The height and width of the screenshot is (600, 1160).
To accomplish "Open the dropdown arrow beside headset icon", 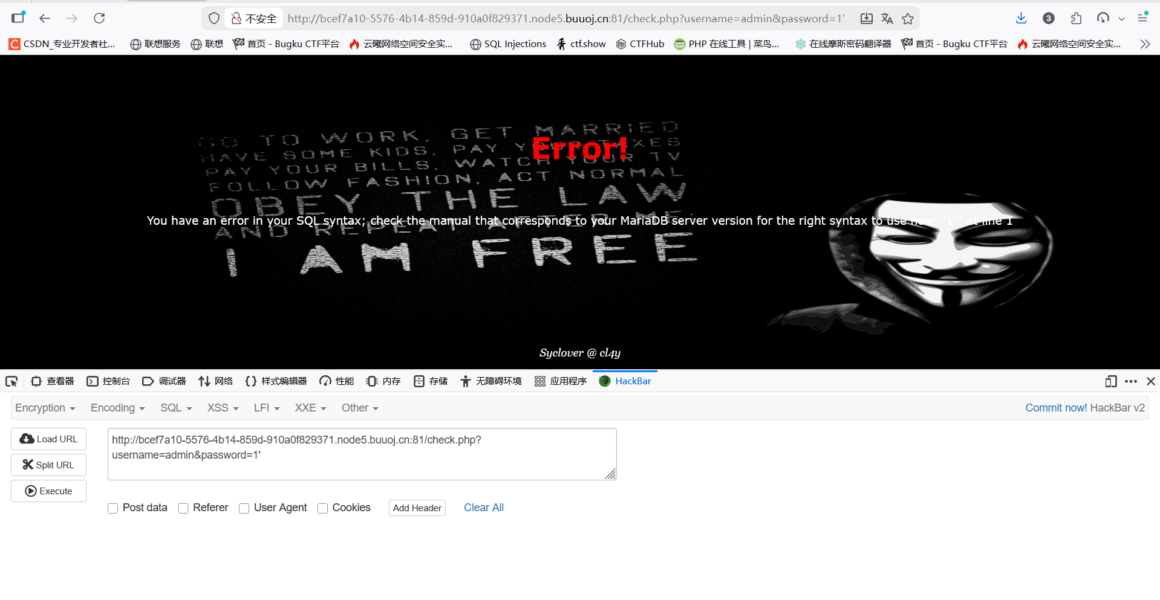I will [1121, 19].
